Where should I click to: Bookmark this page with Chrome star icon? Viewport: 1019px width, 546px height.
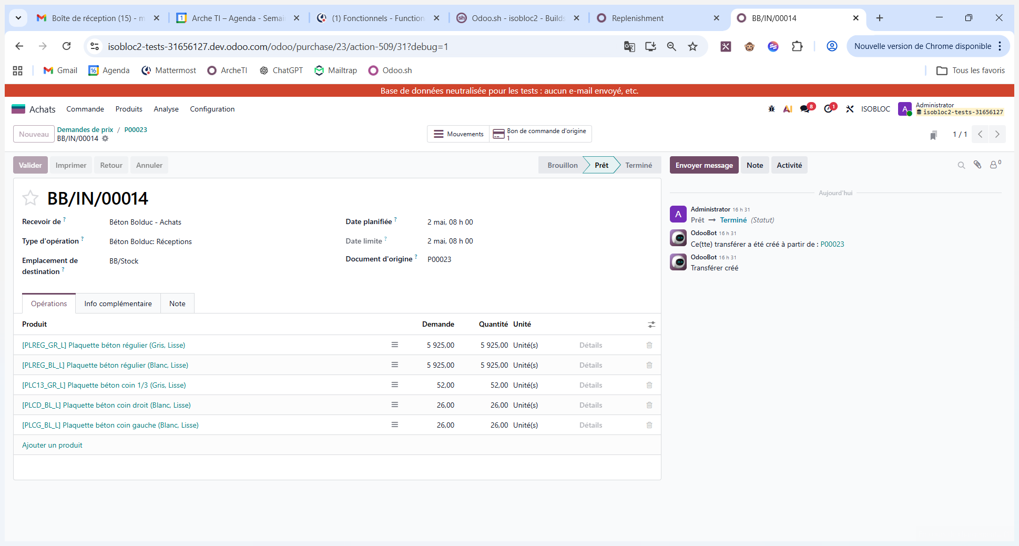point(693,46)
